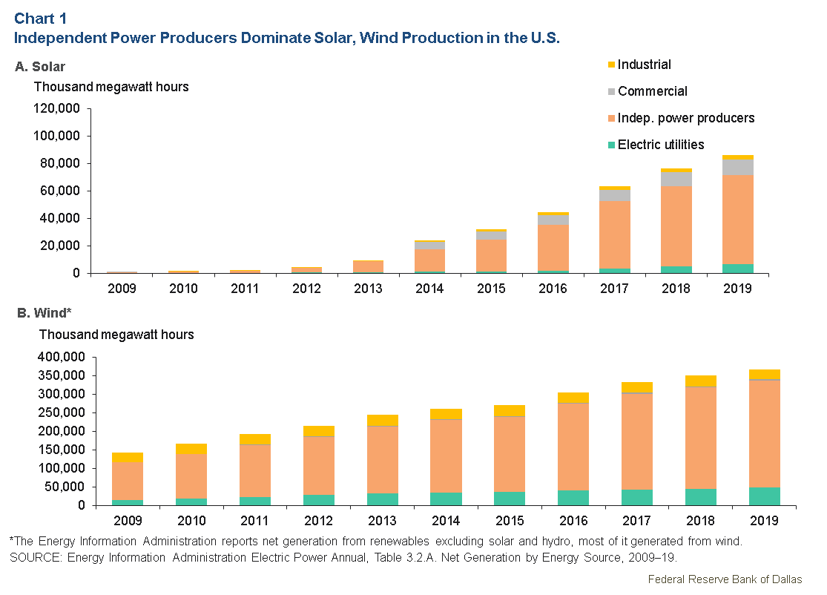Click the wind chart 'Thousand megawatt hours' label

(x=116, y=335)
